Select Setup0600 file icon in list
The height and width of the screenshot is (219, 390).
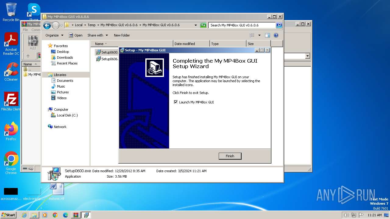pos(98,52)
